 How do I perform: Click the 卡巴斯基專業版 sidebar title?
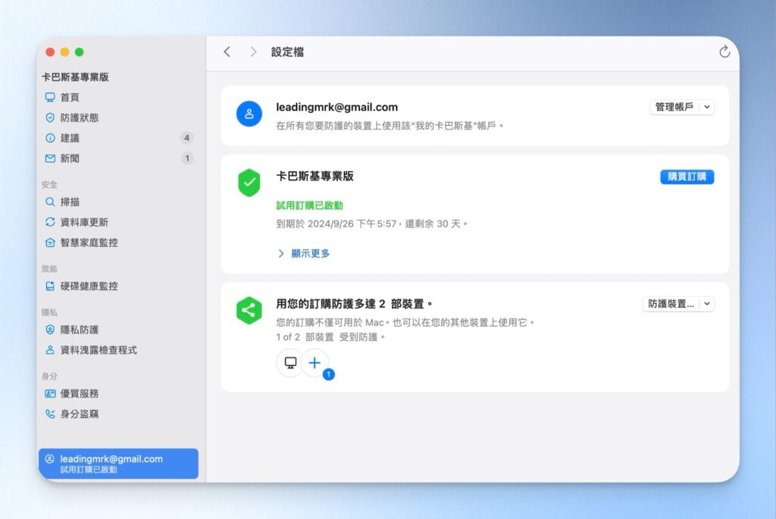[x=75, y=77]
